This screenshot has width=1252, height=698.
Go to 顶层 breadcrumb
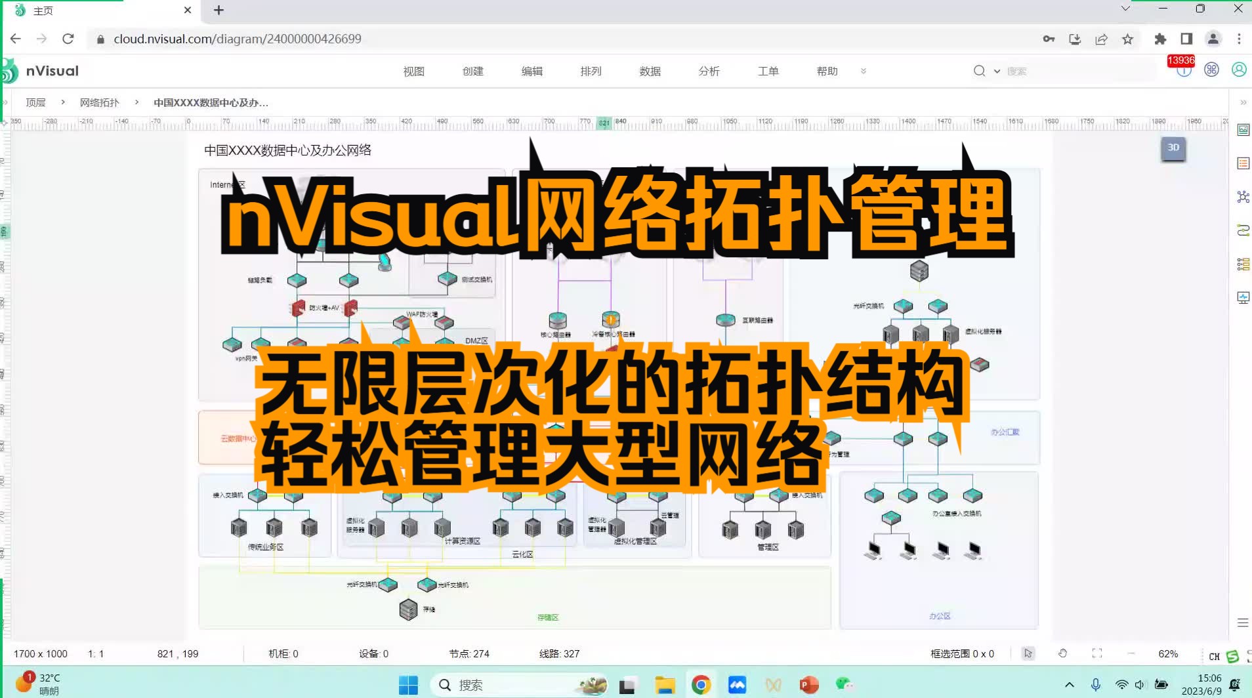35,102
